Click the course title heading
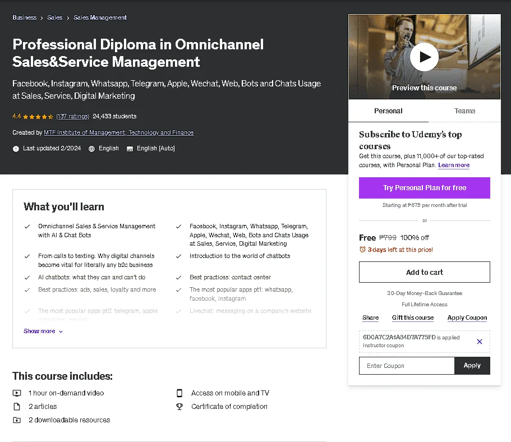This screenshot has width=511, height=442. [x=138, y=53]
